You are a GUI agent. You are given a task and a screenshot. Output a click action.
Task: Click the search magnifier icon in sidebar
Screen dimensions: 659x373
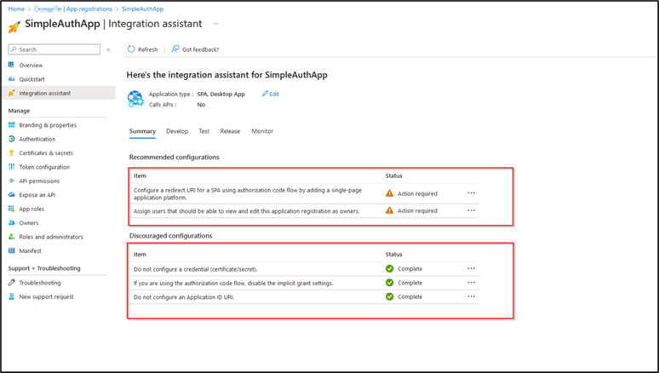(x=14, y=49)
